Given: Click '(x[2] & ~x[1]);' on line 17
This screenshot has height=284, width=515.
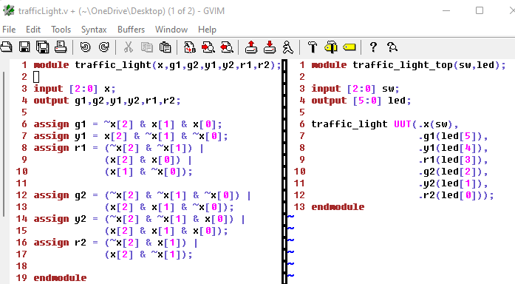Looking at the screenshot, I should click(x=149, y=254).
